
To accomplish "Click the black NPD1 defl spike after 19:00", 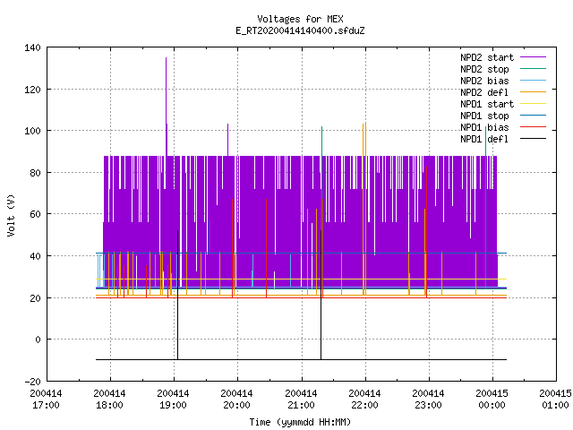I will pos(177,295).
